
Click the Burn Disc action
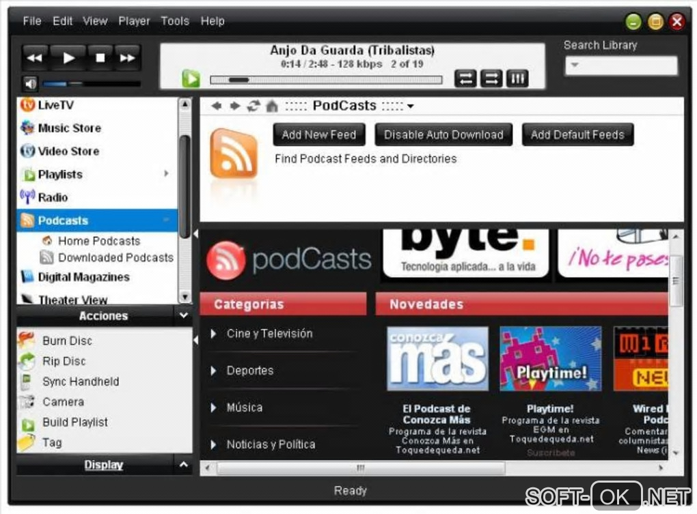pyautogui.click(x=67, y=341)
